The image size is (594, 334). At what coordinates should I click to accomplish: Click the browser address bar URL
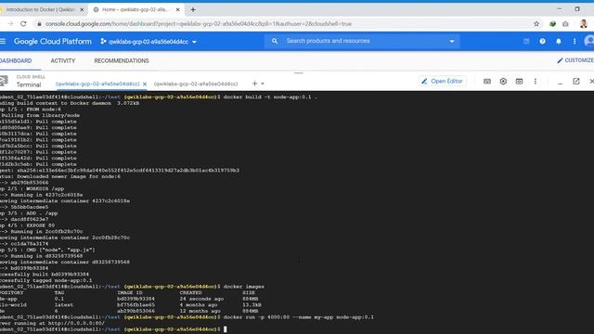coord(199,24)
